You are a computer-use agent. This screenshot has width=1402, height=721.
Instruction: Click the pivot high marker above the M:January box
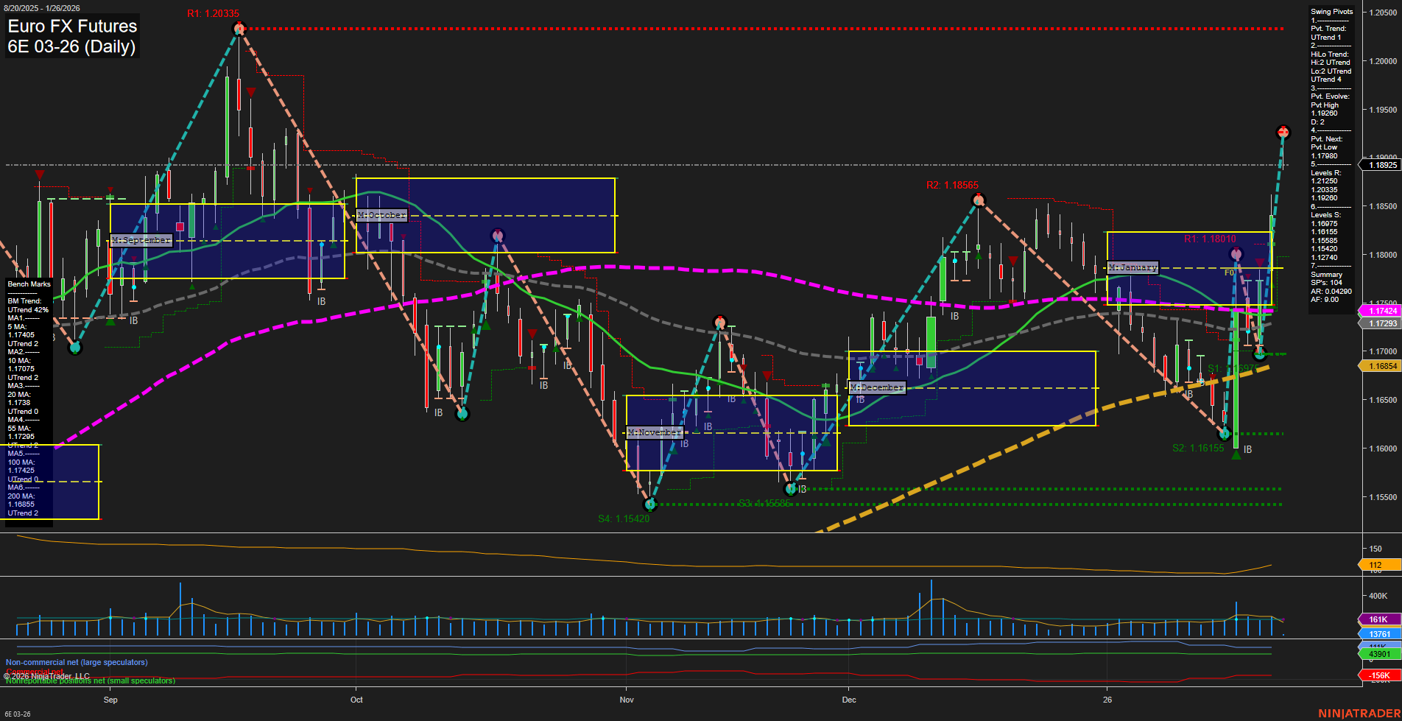[x=1236, y=253]
